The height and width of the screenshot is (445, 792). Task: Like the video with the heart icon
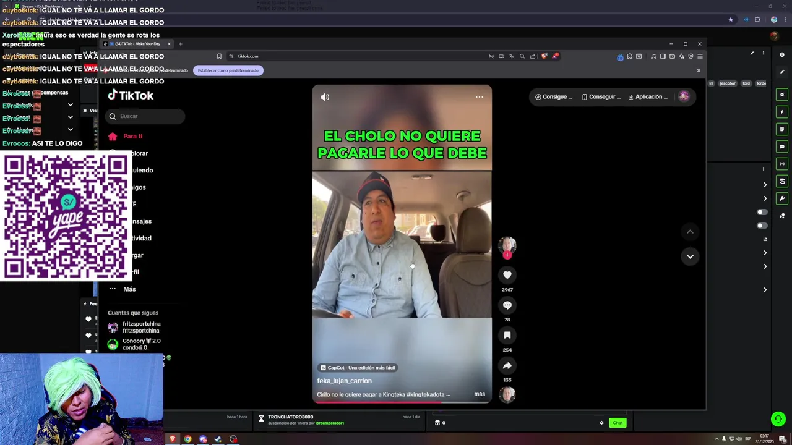click(x=507, y=275)
